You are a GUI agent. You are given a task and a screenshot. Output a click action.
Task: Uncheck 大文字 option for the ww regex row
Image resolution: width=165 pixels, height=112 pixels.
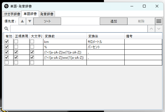pos(32,57)
